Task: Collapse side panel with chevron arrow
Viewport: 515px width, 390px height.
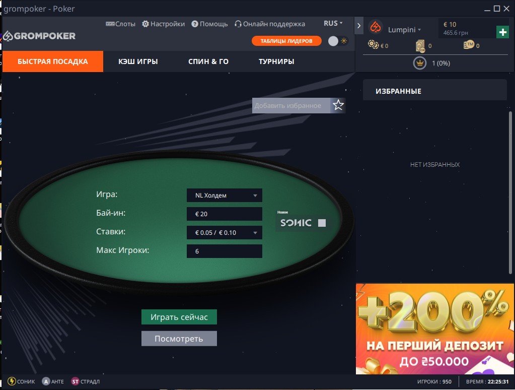Action: [358, 26]
